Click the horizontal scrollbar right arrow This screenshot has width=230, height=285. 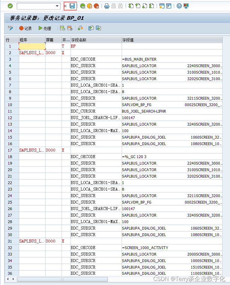(13, 279)
